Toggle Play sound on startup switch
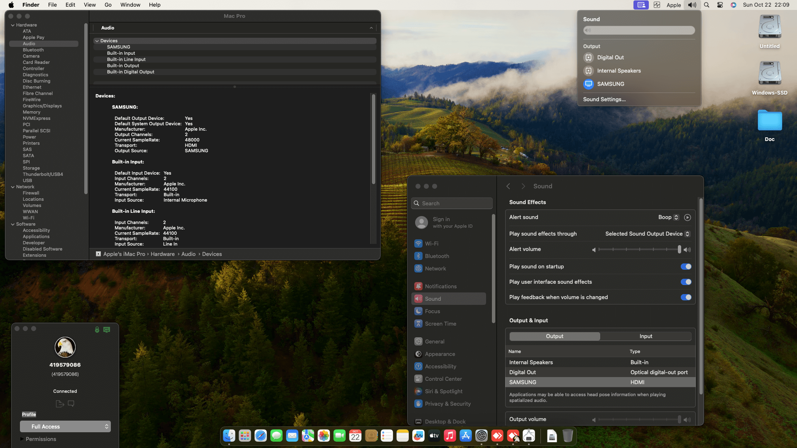Viewport: 797px width, 448px height. click(686, 267)
